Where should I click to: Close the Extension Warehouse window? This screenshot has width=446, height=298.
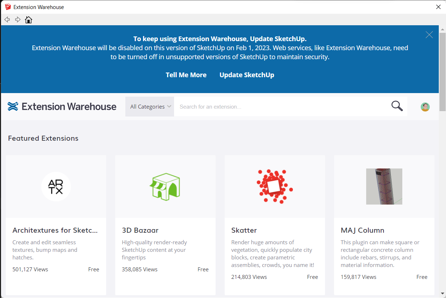click(x=438, y=7)
